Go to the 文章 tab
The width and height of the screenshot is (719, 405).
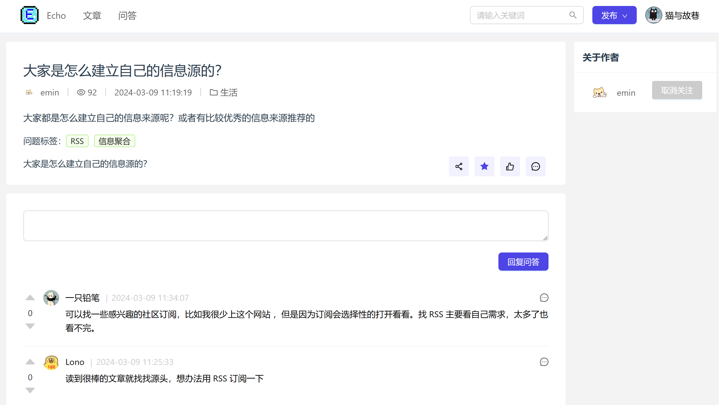pos(92,15)
